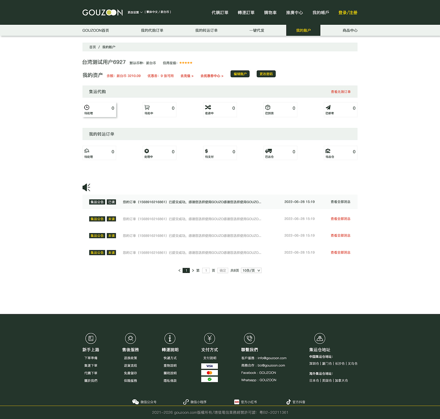The image size is (440, 419).
Task: Click the shuffle icon for 在途中
Action: pos(208,107)
